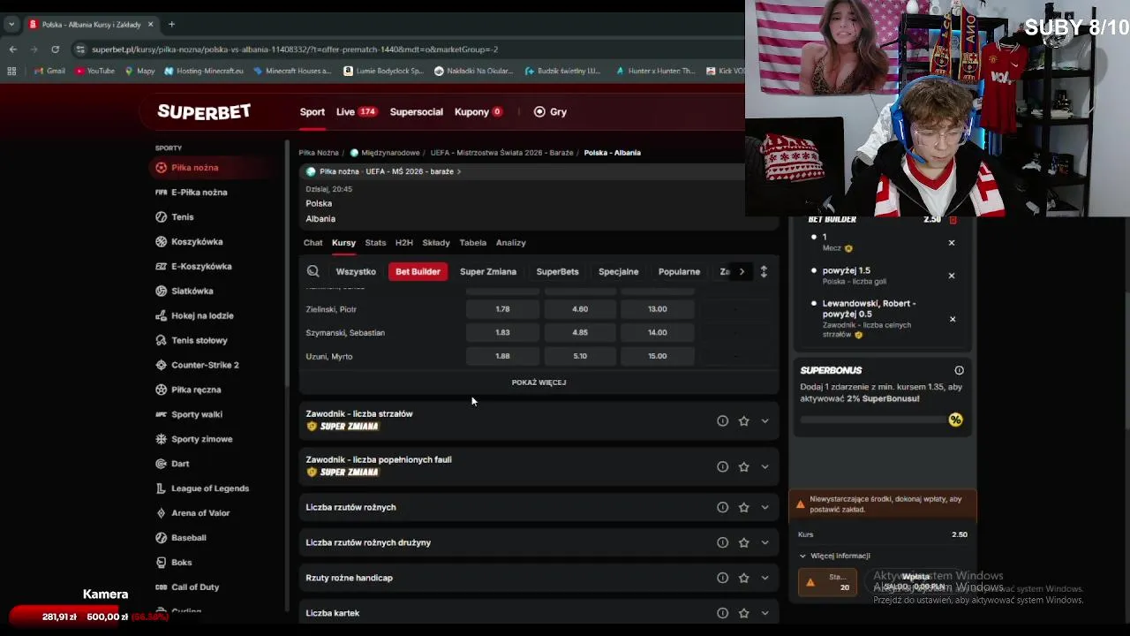Image resolution: width=1130 pixels, height=636 pixels.
Task: Open Supersocial in top navigation
Action: pos(417,112)
